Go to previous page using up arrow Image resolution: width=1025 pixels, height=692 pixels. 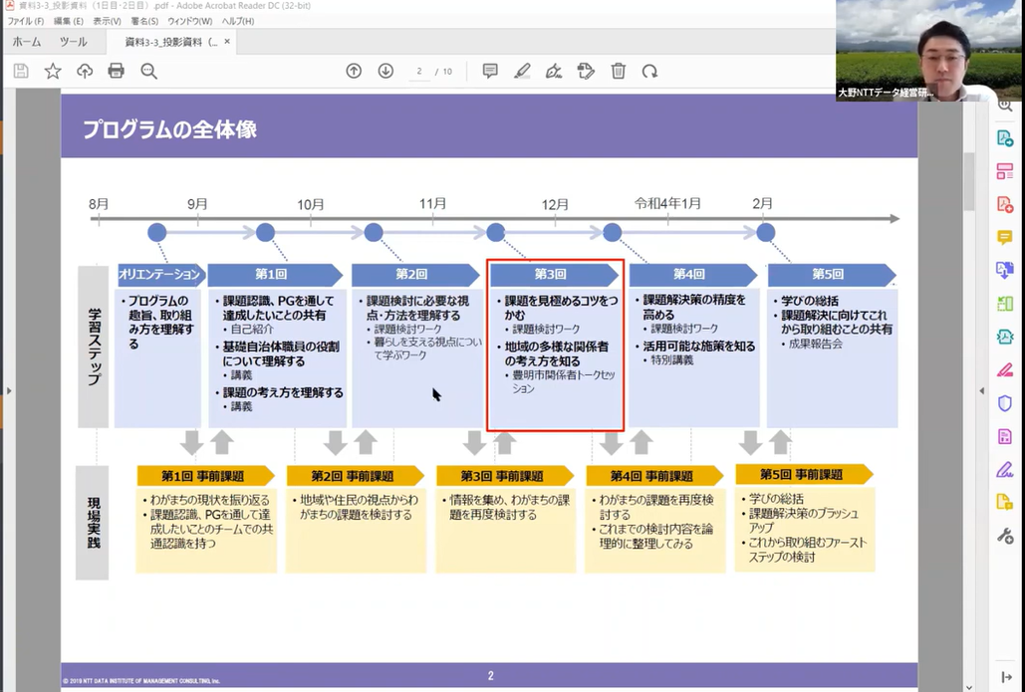[x=354, y=71]
